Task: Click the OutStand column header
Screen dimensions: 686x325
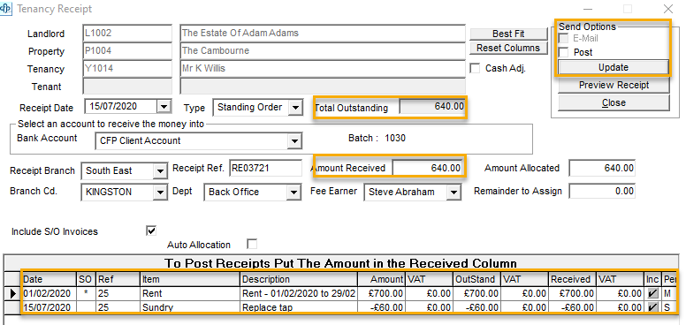Action: [476, 279]
